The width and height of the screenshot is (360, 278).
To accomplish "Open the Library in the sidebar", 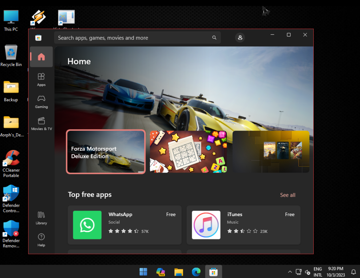I will 41,218.
